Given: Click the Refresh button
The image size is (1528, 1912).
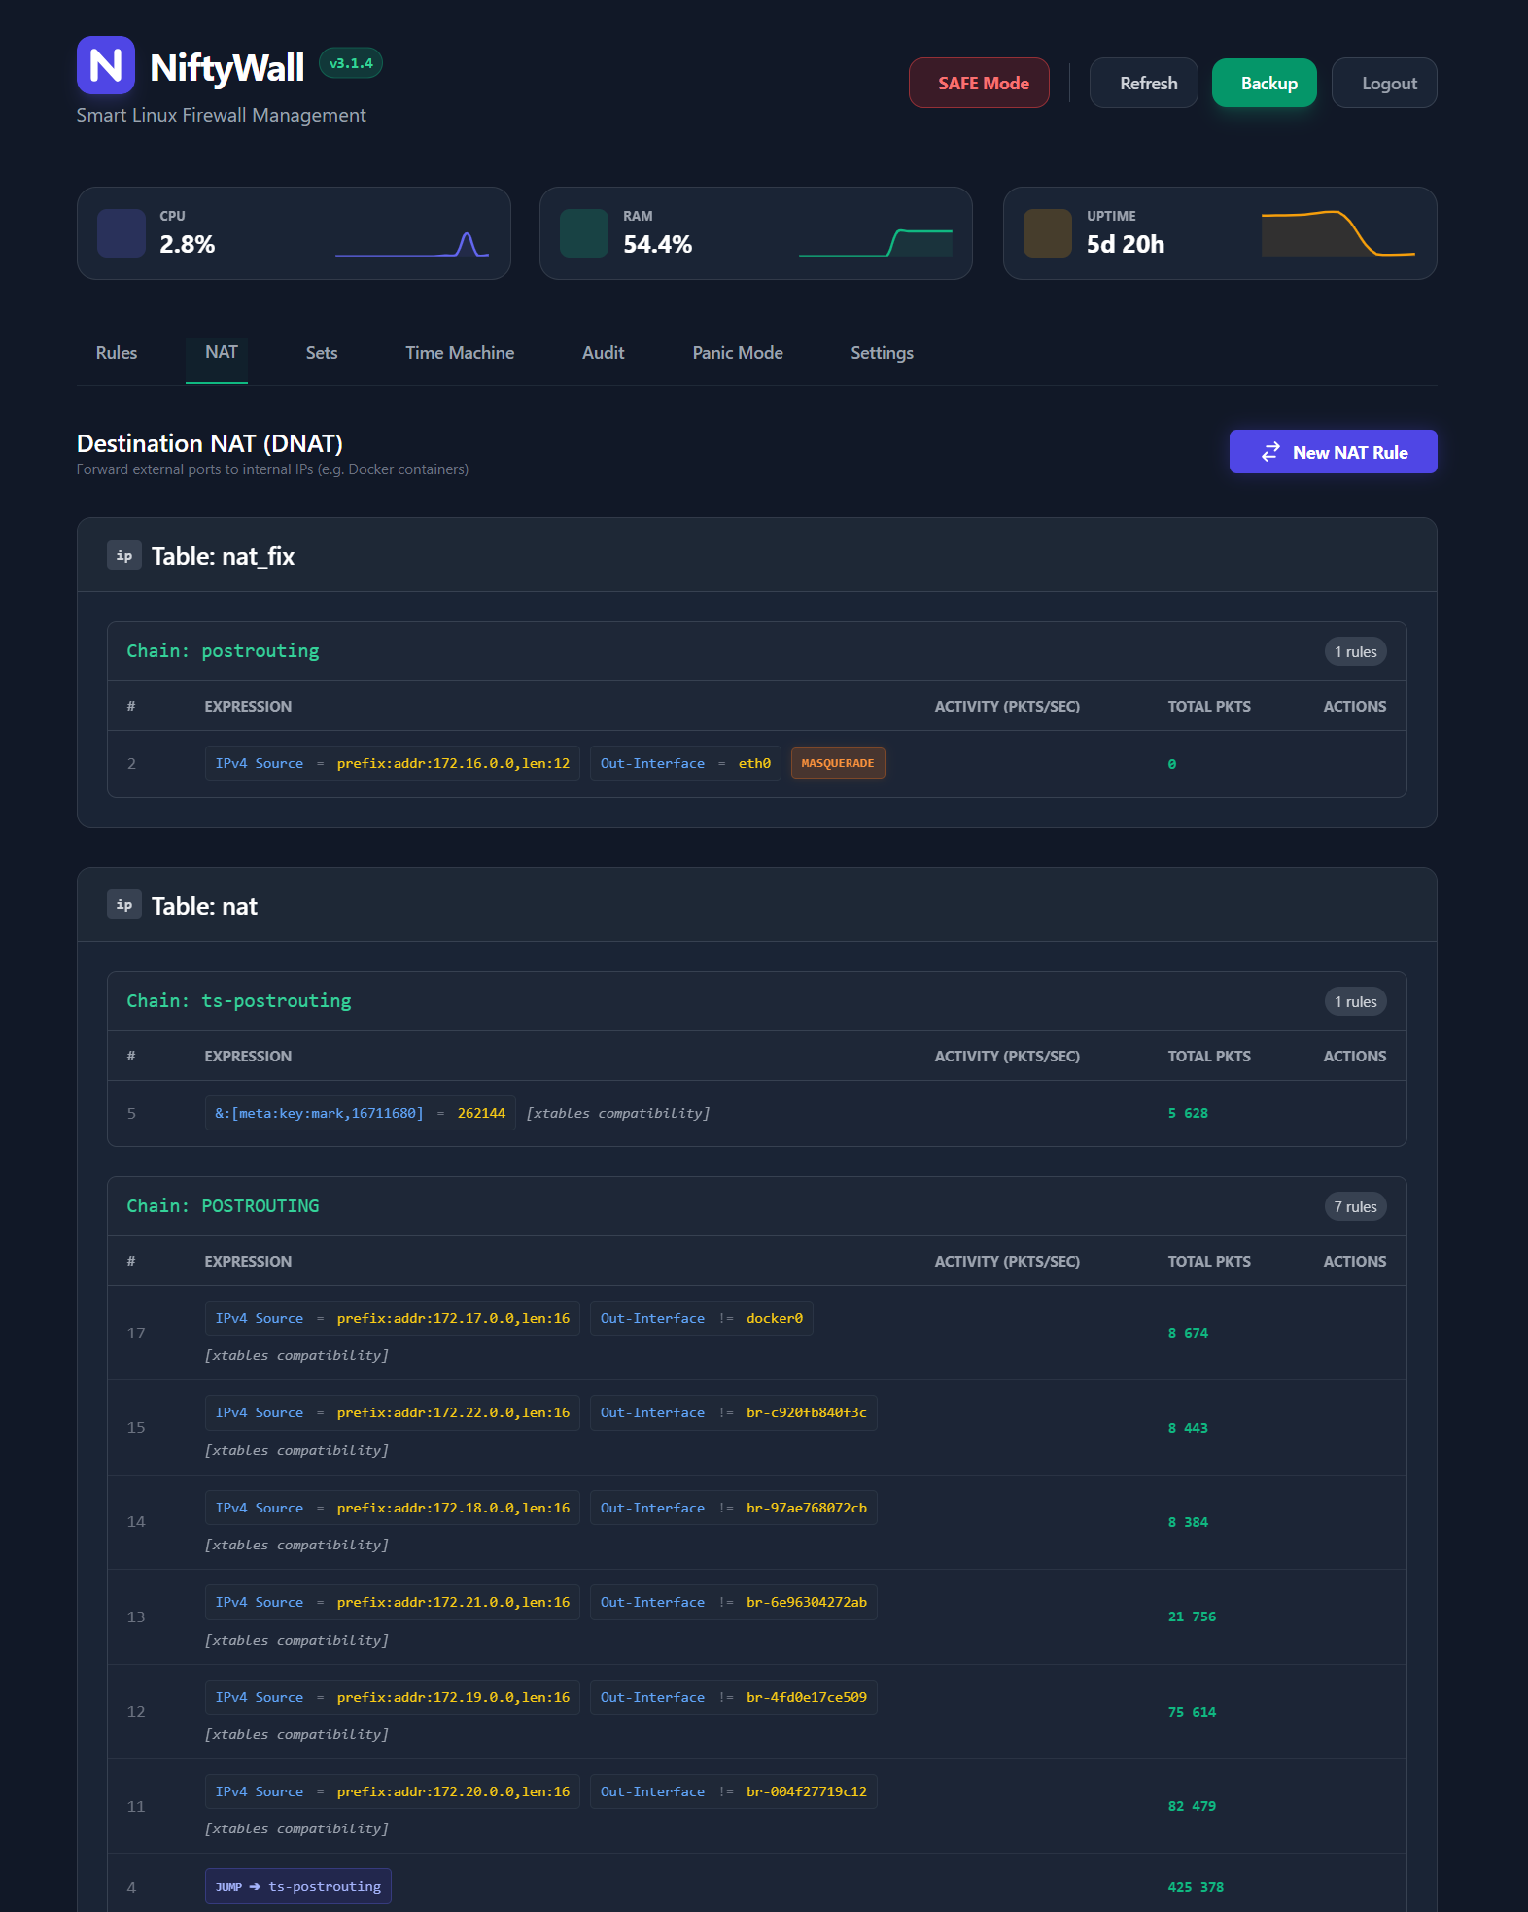Looking at the screenshot, I should 1144,83.
